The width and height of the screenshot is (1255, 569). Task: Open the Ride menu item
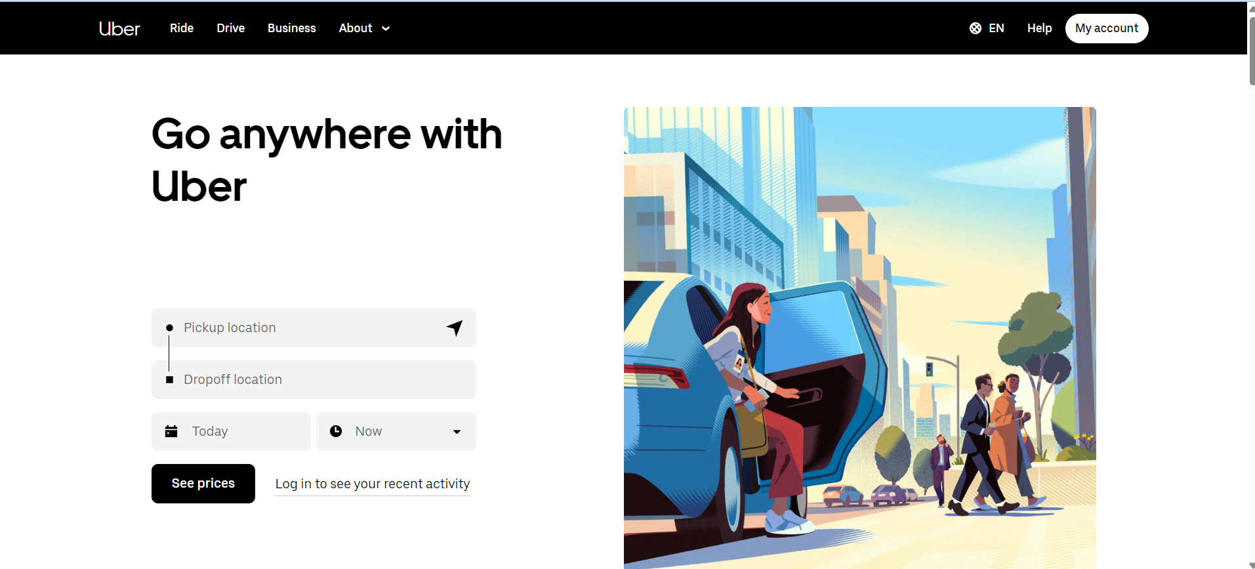point(182,28)
